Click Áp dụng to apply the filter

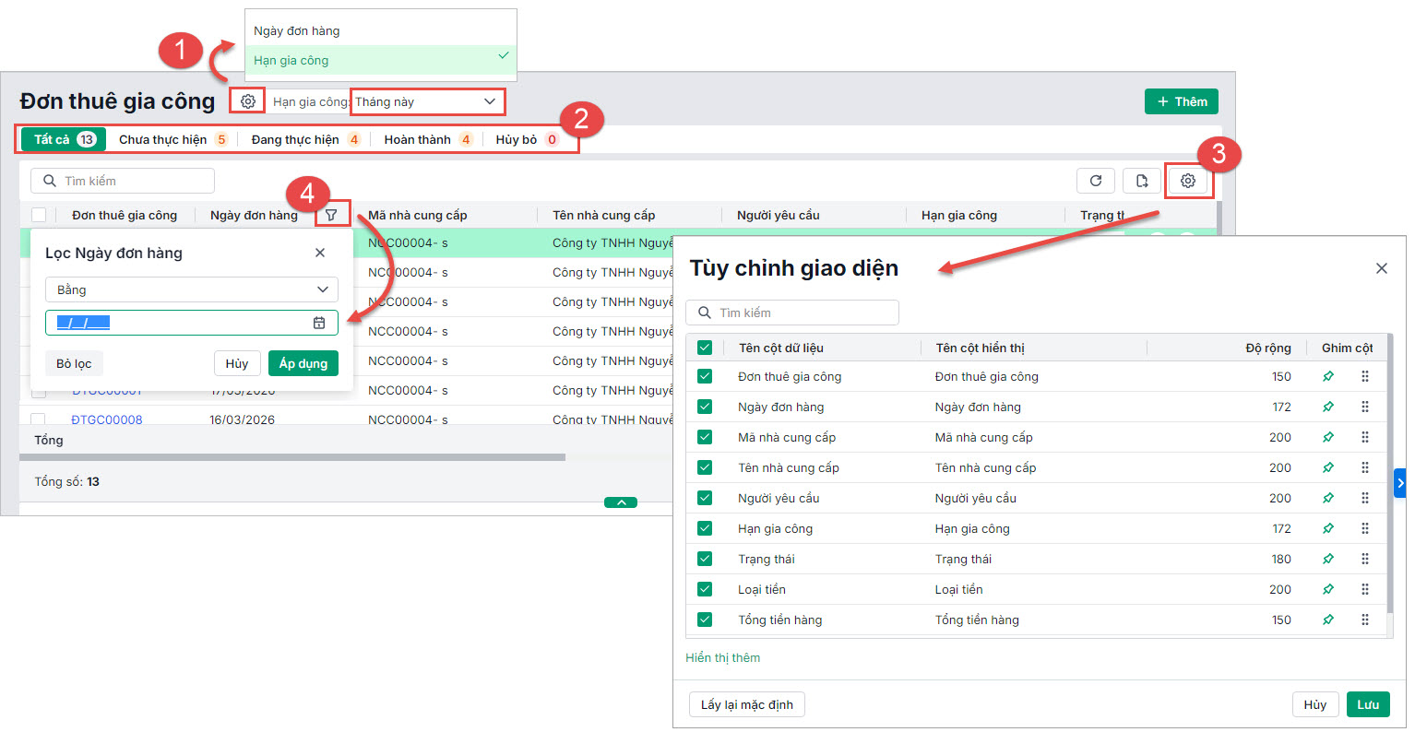(x=303, y=363)
